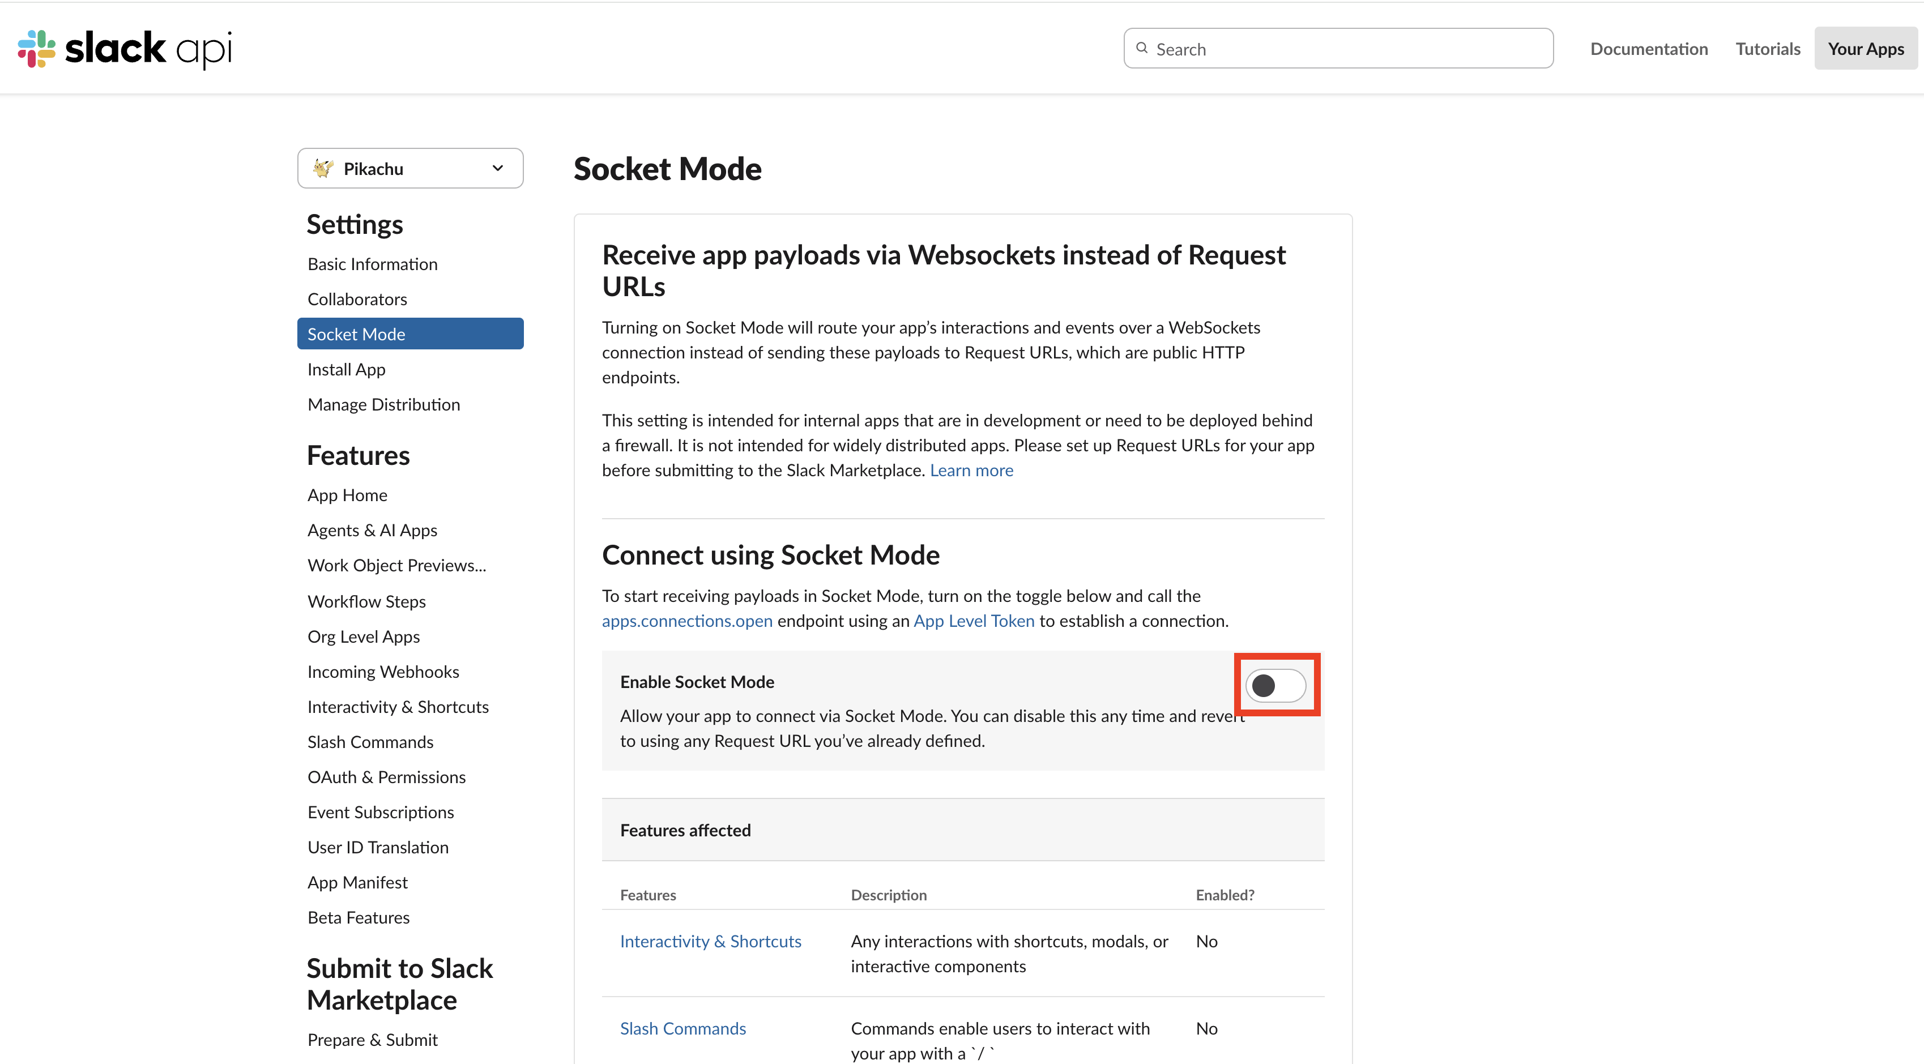This screenshot has height=1064, width=1924.
Task: Open Agents & AI Apps page
Action: 373,530
